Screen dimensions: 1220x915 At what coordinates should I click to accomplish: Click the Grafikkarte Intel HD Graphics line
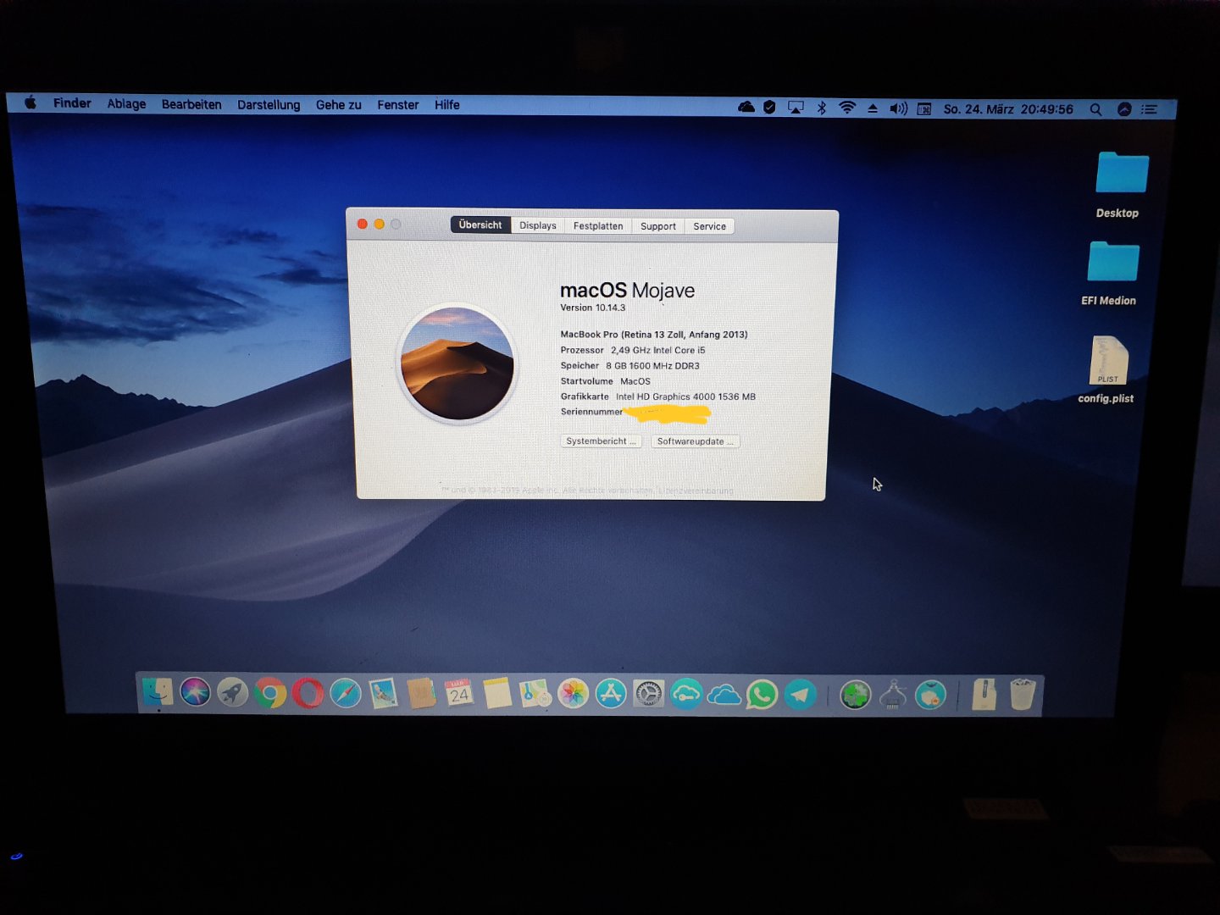click(x=658, y=396)
